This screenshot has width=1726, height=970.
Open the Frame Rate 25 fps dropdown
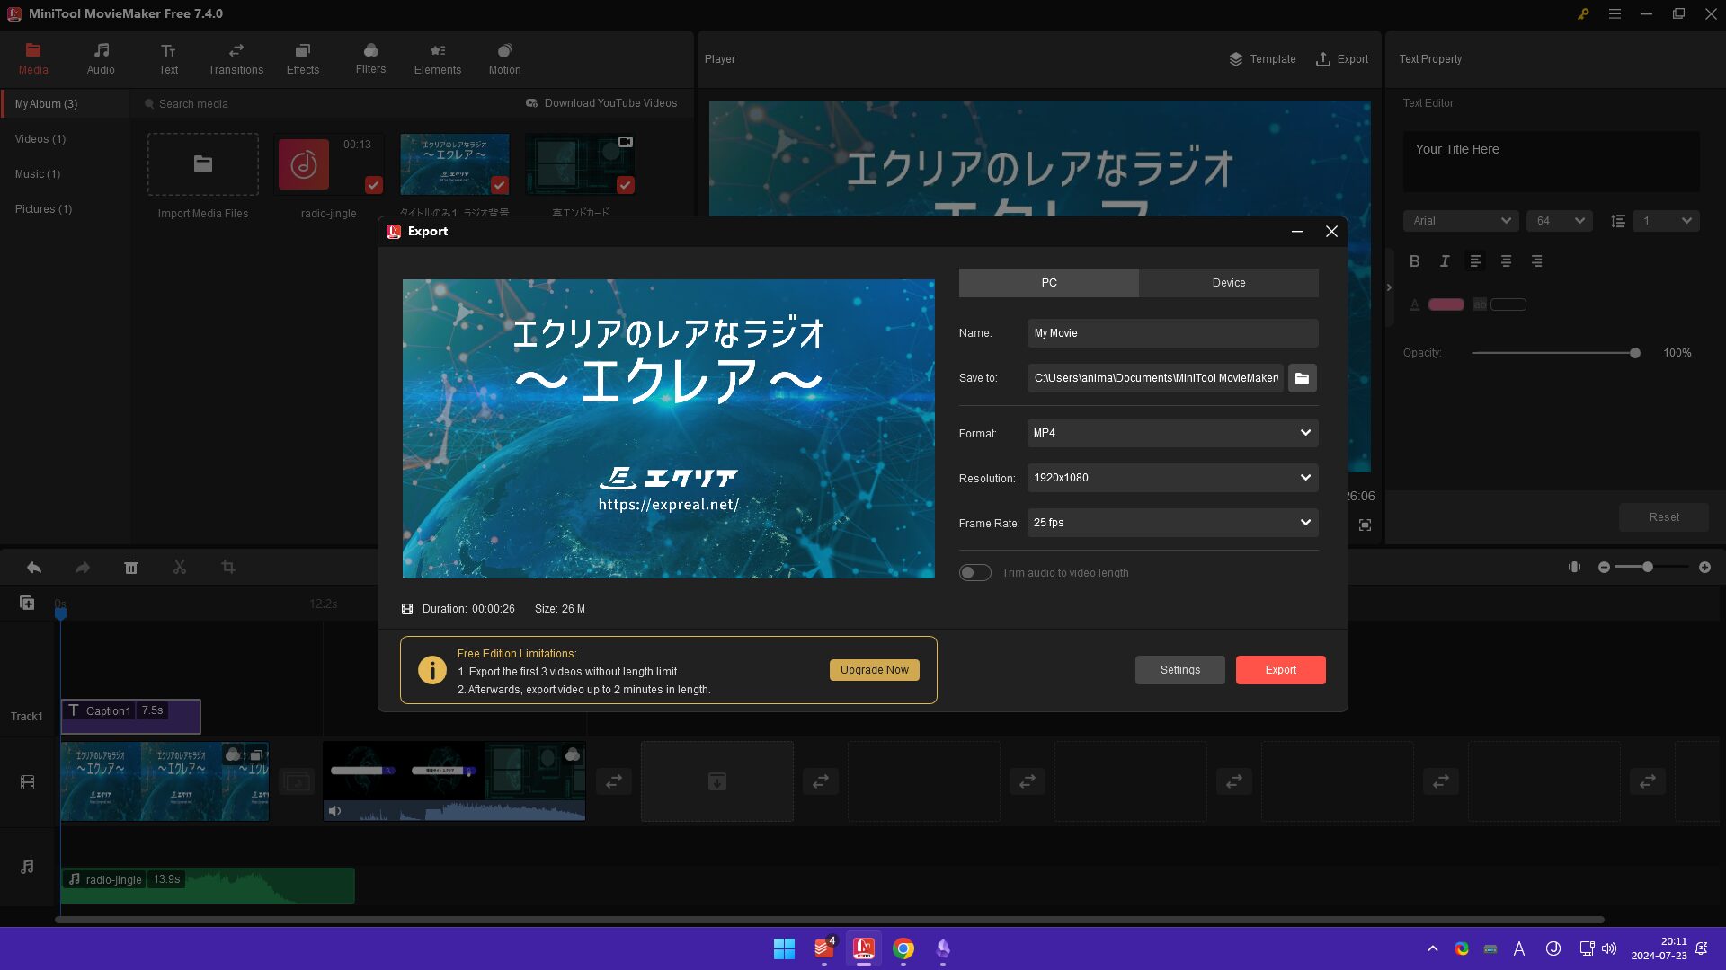tap(1172, 523)
